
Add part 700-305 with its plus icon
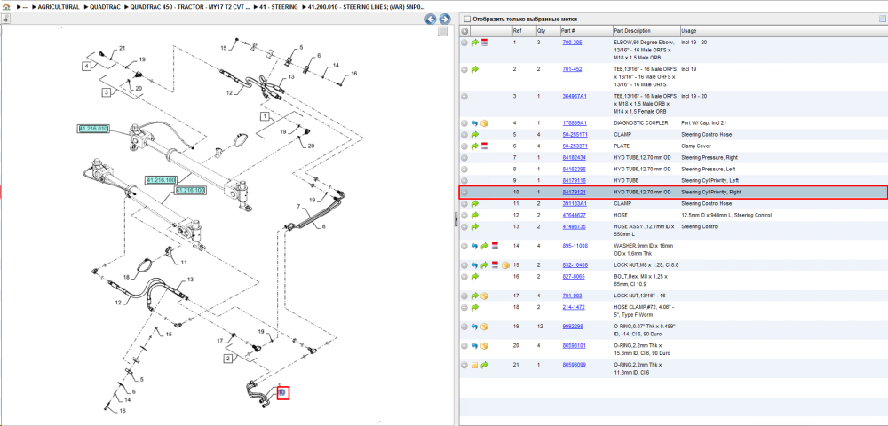(x=464, y=43)
